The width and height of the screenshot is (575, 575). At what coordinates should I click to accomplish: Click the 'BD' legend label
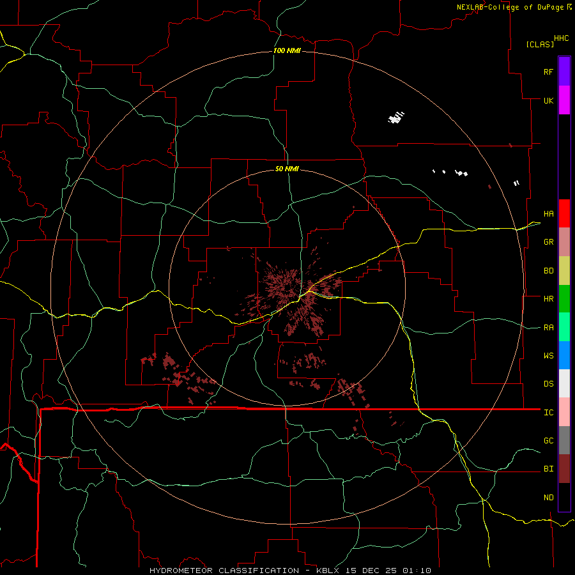[x=548, y=271]
